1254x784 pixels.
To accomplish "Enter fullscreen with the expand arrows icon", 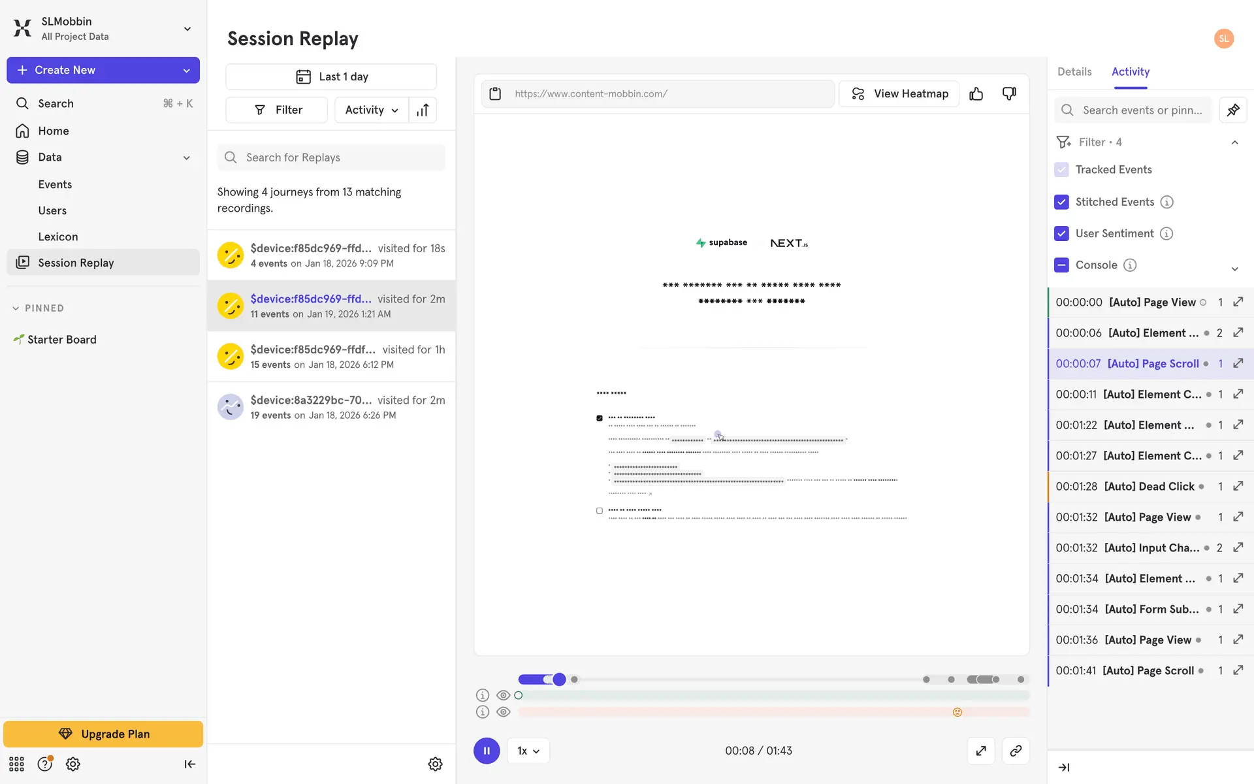I will tap(980, 751).
